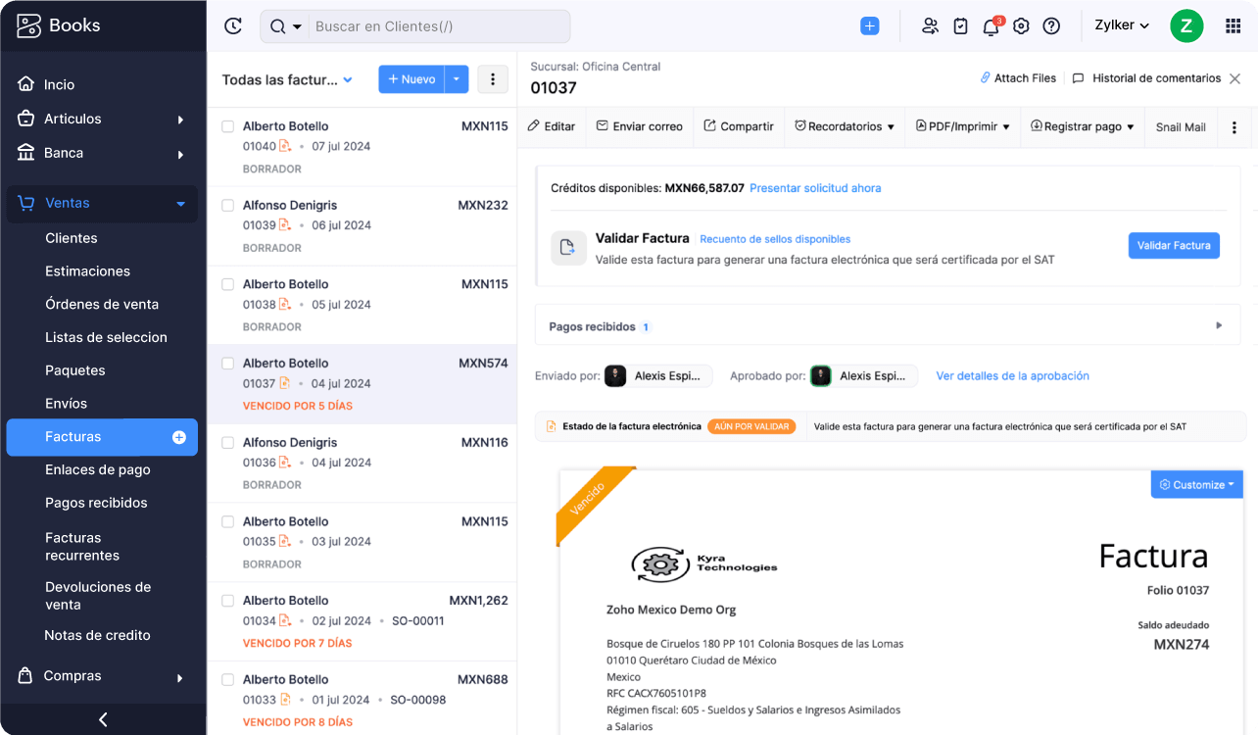Click the search magnifier icon
Screen dimensions: 1258x735
coord(277,26)
